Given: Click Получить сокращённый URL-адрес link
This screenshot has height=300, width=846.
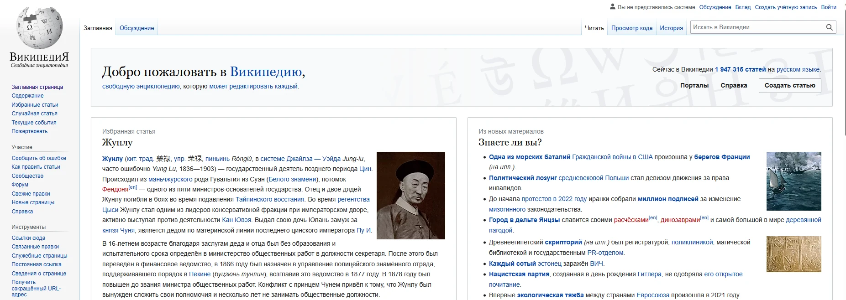Looking at the screenshot, I should tap(36, 288).
